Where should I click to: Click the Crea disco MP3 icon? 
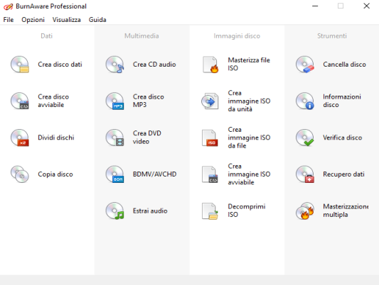pyautogui.click(x=114, y=101)
